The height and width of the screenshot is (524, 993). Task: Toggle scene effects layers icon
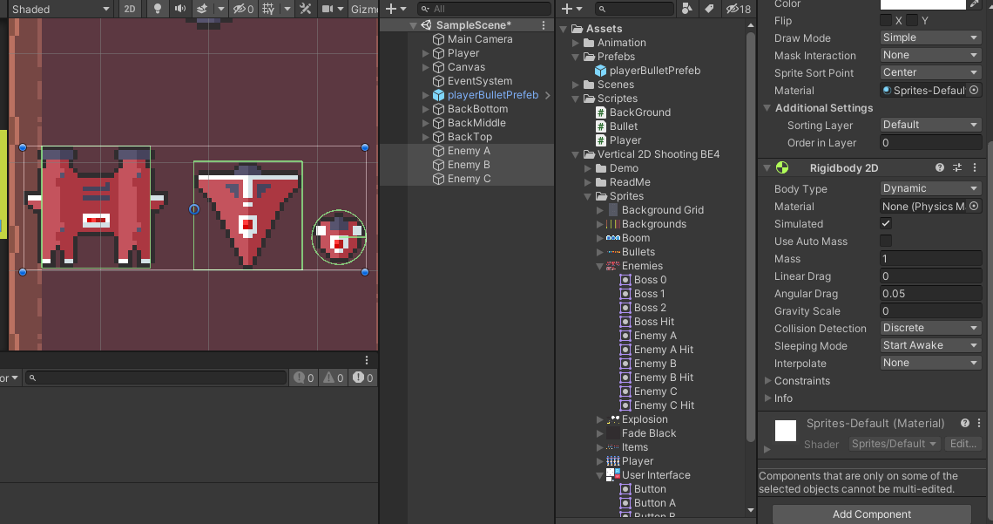202,9
